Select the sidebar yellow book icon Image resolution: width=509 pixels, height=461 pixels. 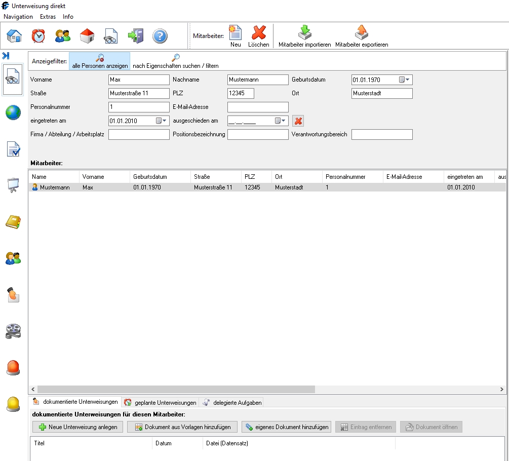13,222
